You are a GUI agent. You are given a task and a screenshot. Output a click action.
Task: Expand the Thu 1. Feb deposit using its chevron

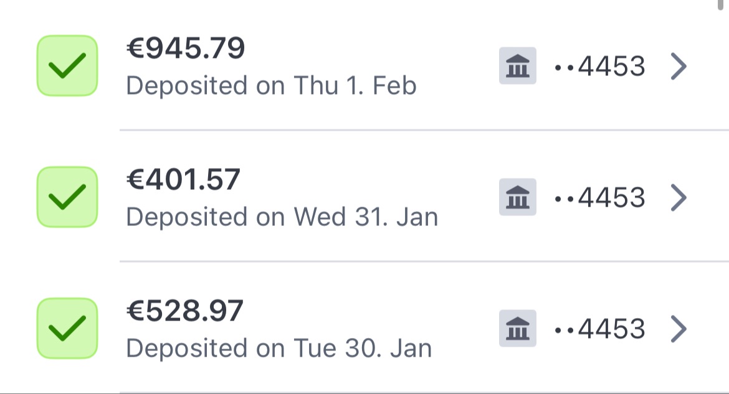click(679, 66)
